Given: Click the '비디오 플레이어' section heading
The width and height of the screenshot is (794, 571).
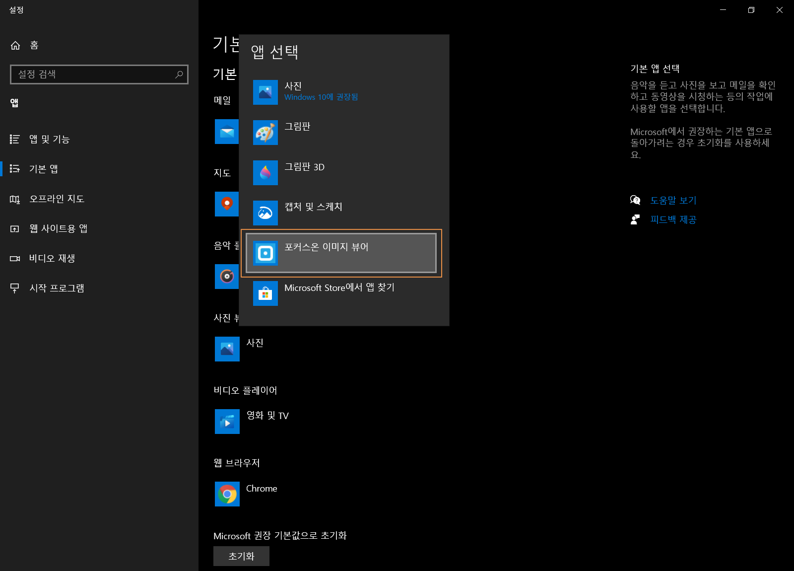Looking at the screenshot, I should point(246,390).
